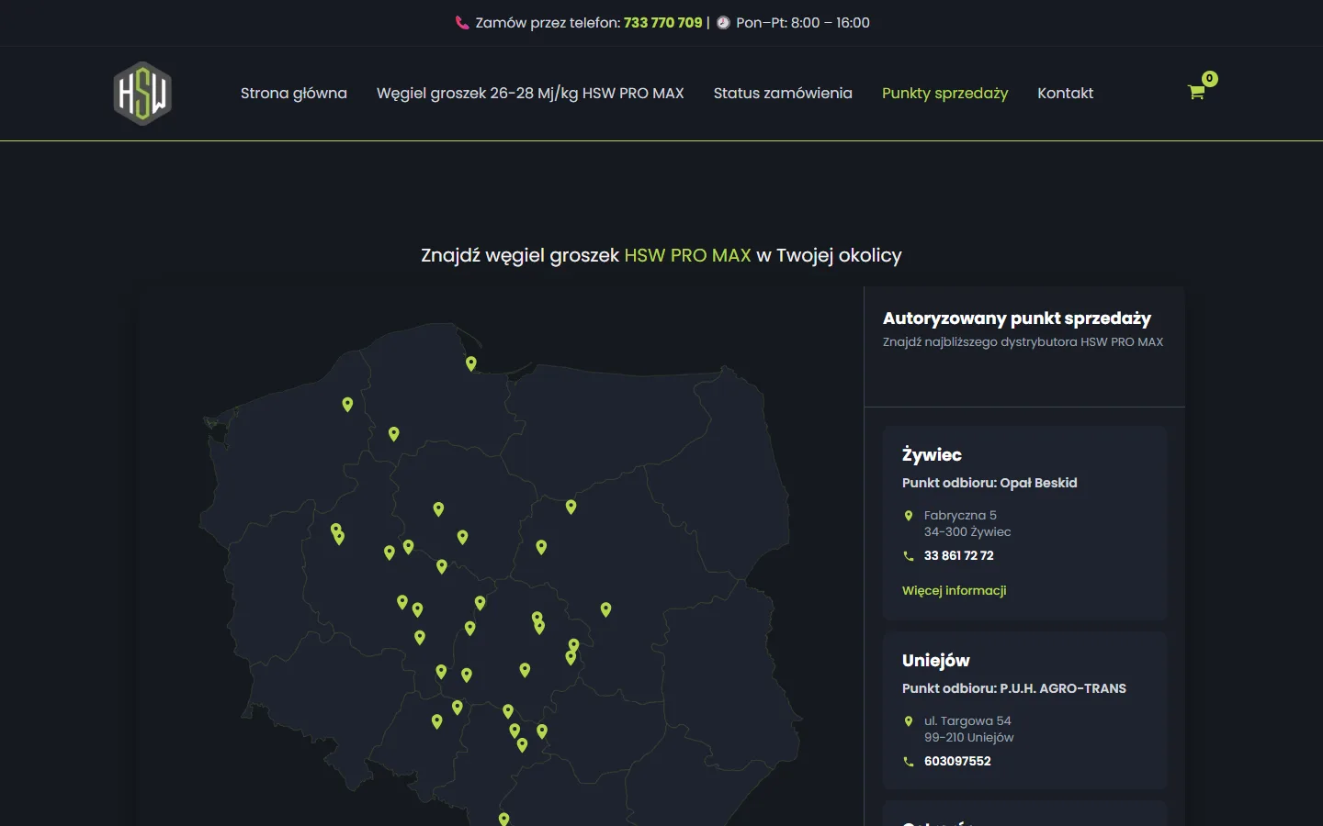Click the Żywiec card heading
The height and width of the screenshot is (826, 1323).
[932, 454]
